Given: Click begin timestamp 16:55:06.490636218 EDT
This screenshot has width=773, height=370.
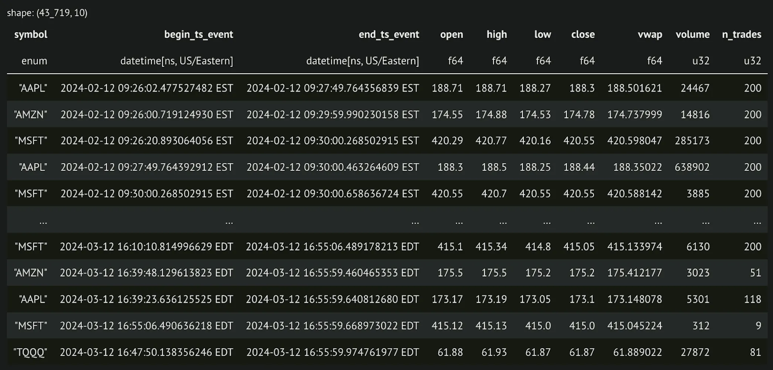Looking at the screenshot, I should pos(146,325).
